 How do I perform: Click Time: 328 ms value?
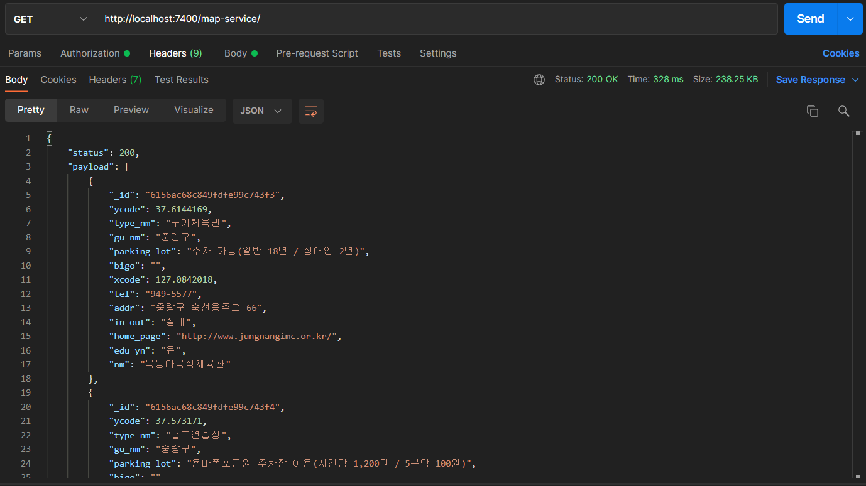click(655, 80)
